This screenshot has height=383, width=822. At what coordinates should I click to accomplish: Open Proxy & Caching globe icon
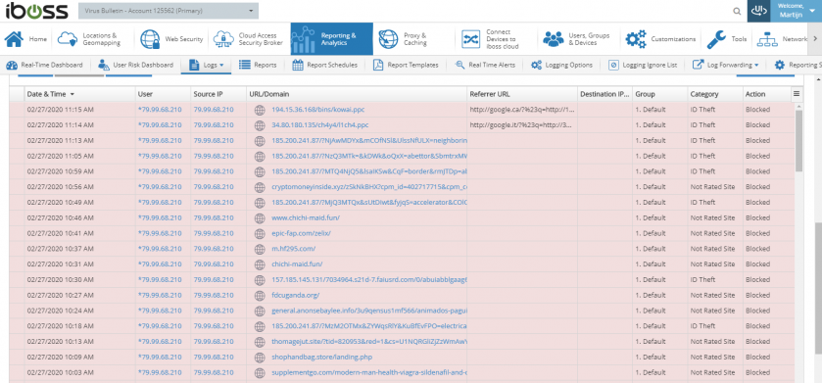point(388,39)
